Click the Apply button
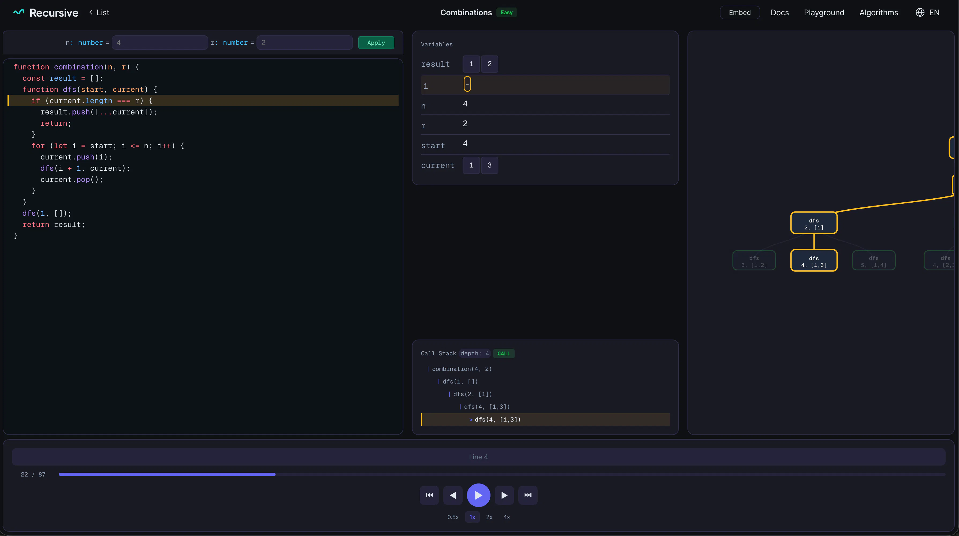 [x=376, y=42]
